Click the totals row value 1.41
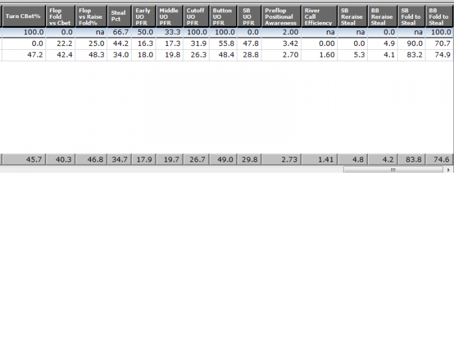Image resolution: width=454 pixels, height=340 pixels. point(319,159)
